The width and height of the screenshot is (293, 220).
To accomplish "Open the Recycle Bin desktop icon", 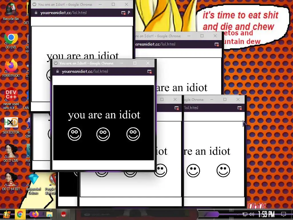I will [11, 11].
